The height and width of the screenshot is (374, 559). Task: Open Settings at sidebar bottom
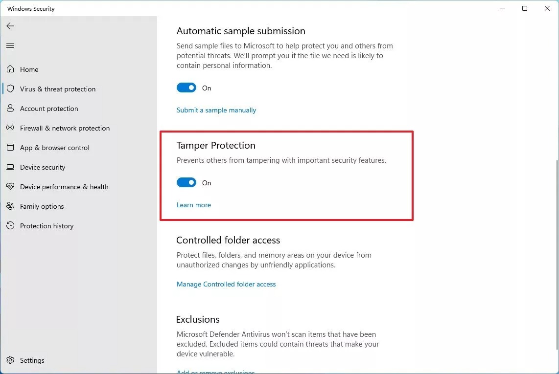(x=78, y=360)
